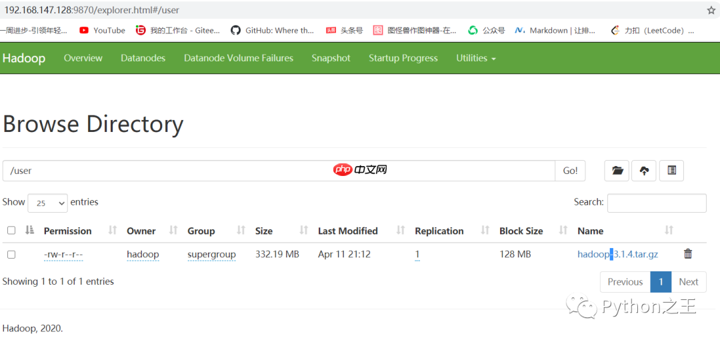720x340 pixels.
Task: Click the Browse Directory heading
Action: 93,124
